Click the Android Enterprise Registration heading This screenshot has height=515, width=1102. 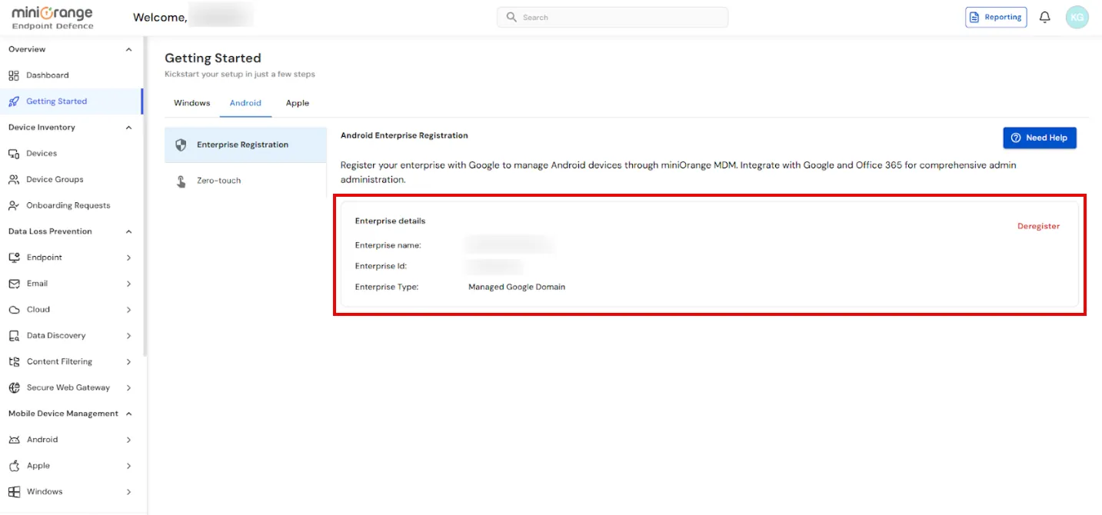point(405,135)
